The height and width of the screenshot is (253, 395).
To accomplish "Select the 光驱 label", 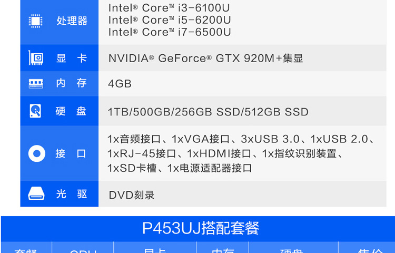I will tap(72, 194).
